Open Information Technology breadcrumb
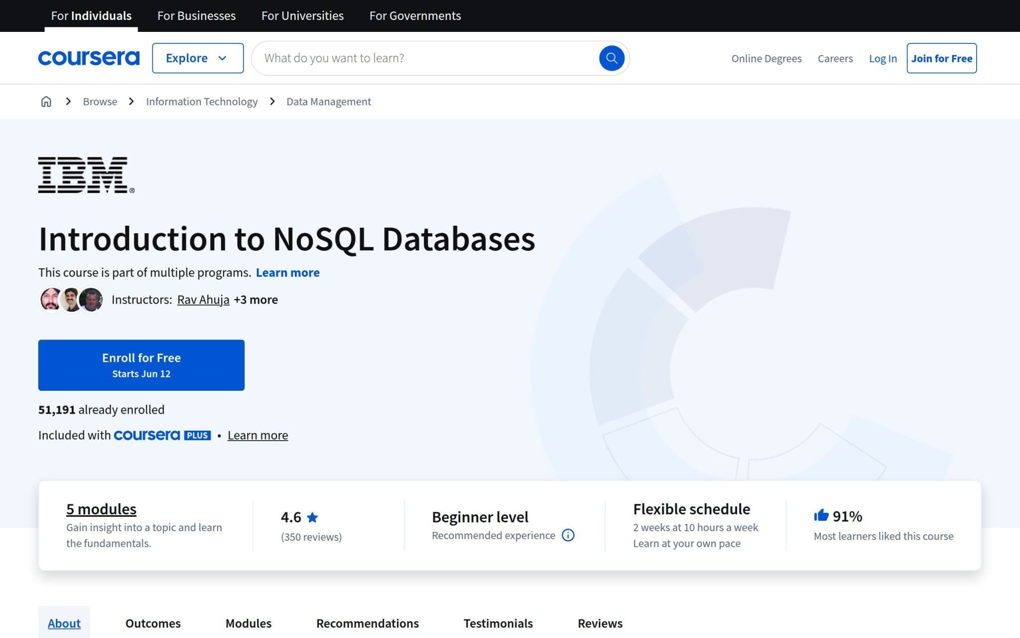 tap(202, 102)
